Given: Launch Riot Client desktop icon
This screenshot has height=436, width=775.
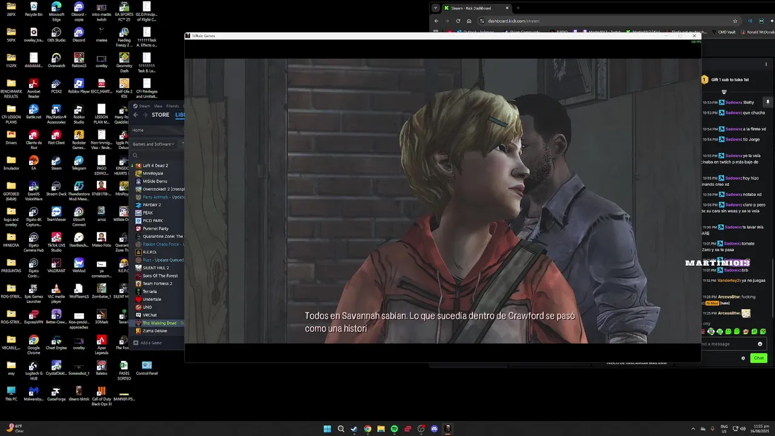Looking at the screenshot, I should tap(56, 136).
